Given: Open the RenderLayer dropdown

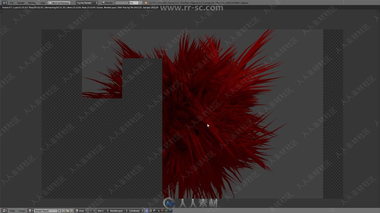Looking at the screenshot, I should pos(118,211).
